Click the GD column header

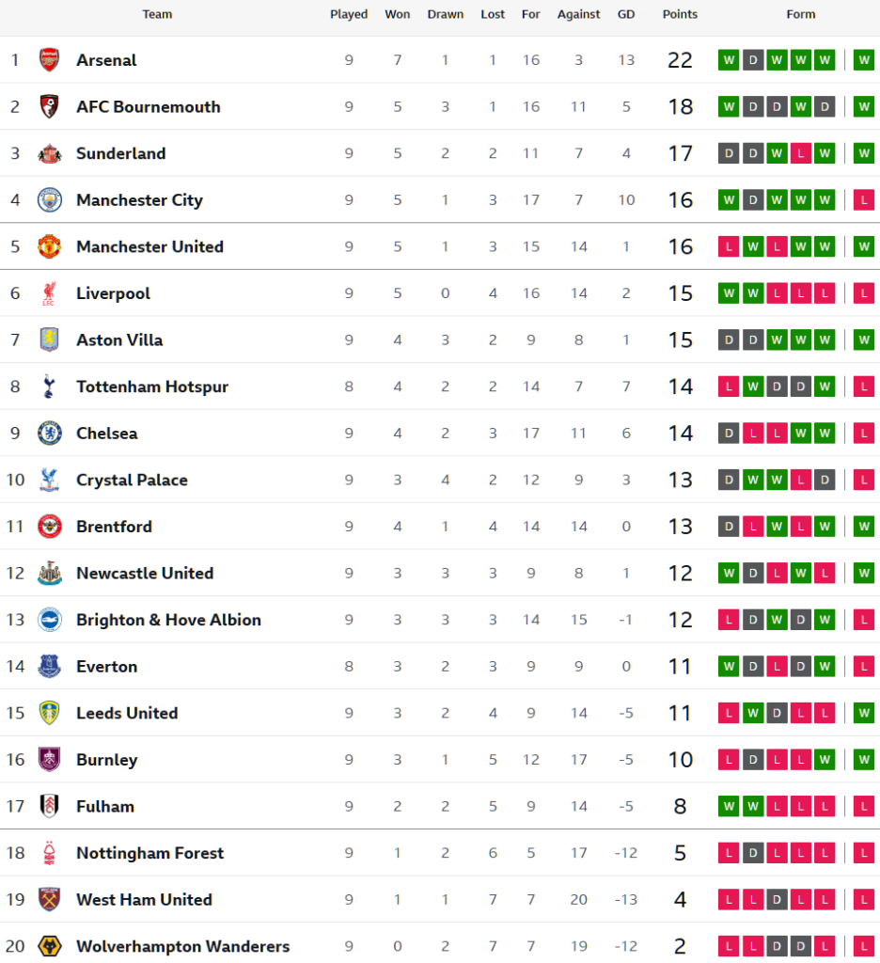click(626, 14)
